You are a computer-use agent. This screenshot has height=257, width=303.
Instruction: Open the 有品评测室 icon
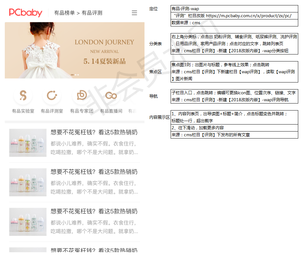click(x=52, y=96)
